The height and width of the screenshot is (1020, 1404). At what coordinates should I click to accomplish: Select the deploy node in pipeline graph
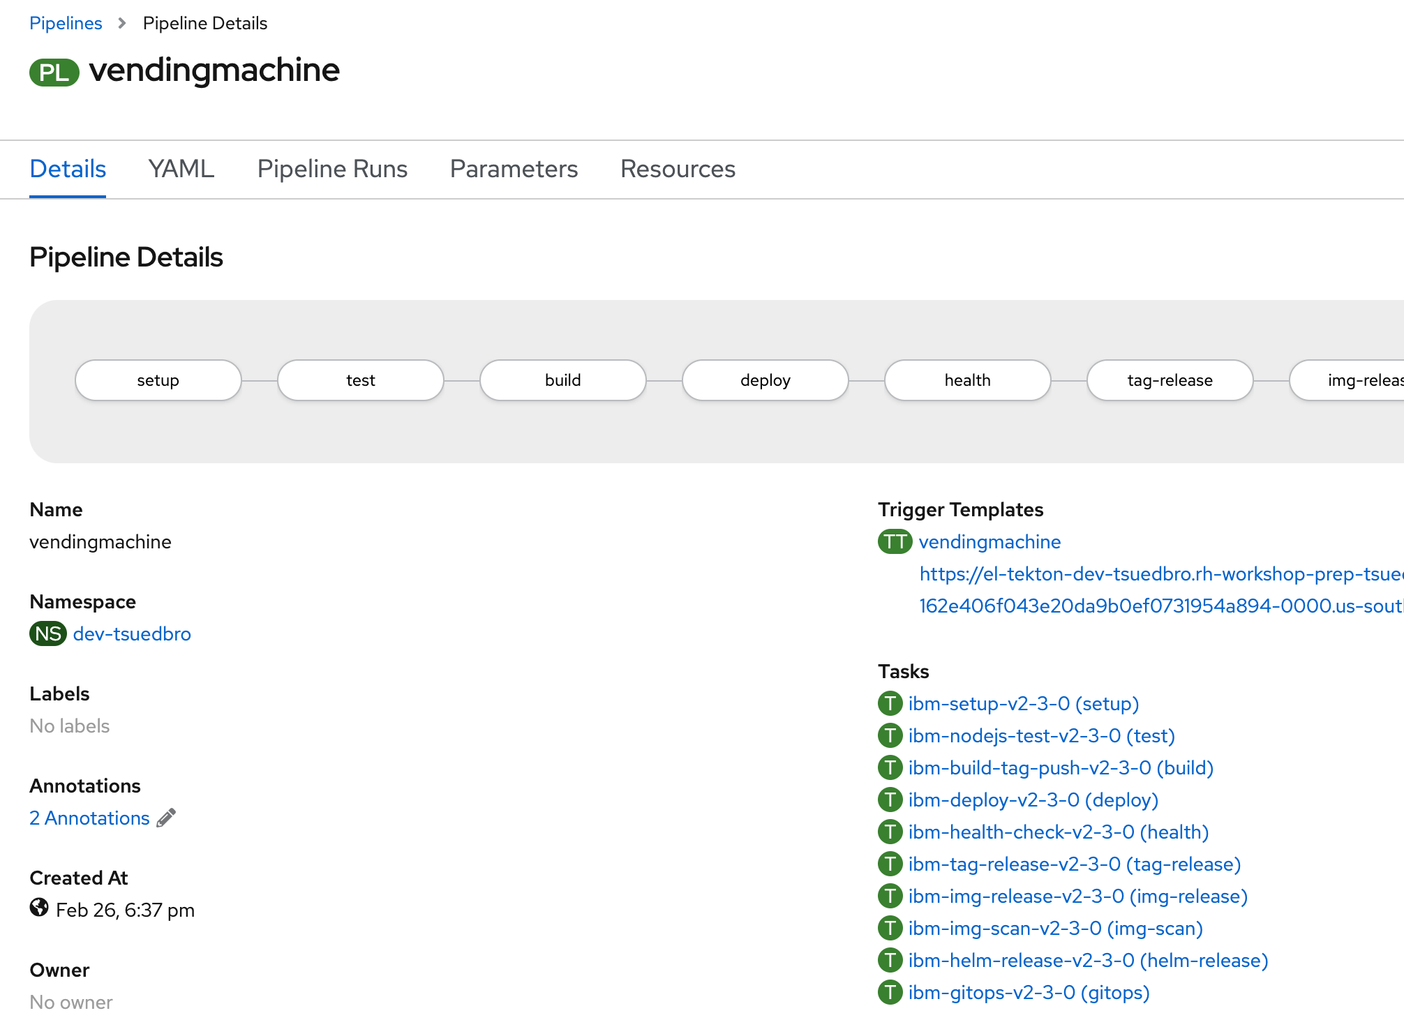765,380
